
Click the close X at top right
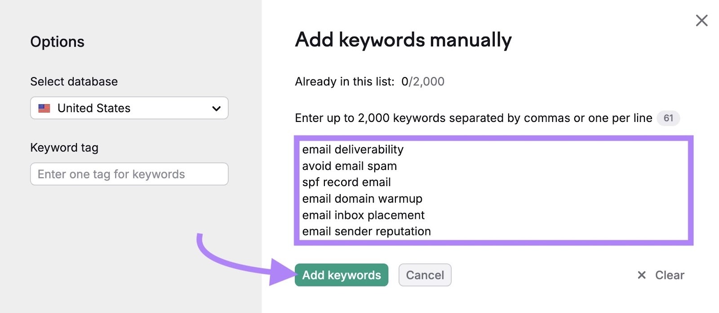(701, 20)
